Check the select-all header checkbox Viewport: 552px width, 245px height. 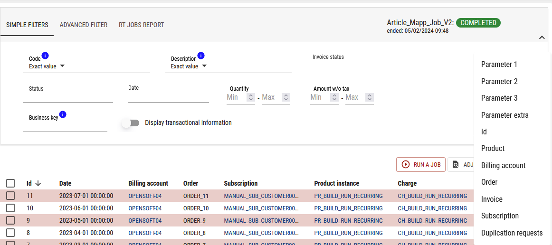[10, 183]
